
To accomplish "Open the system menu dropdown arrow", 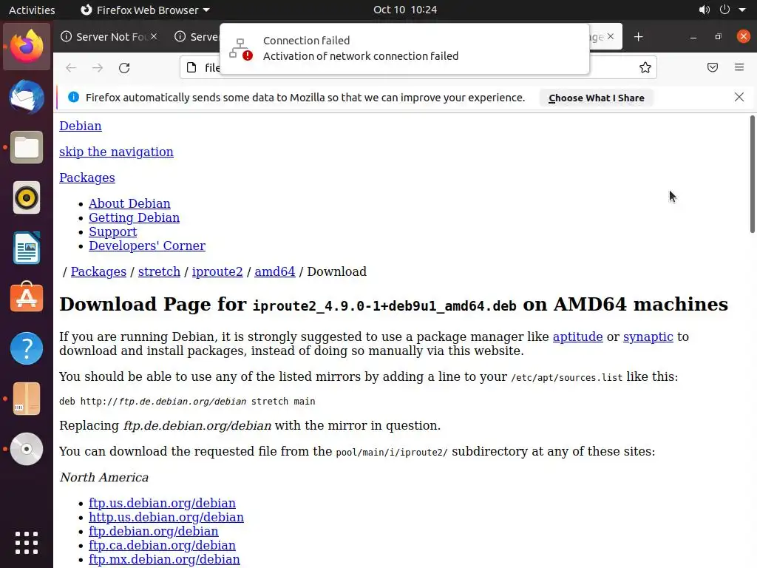I will coord(742,10).
